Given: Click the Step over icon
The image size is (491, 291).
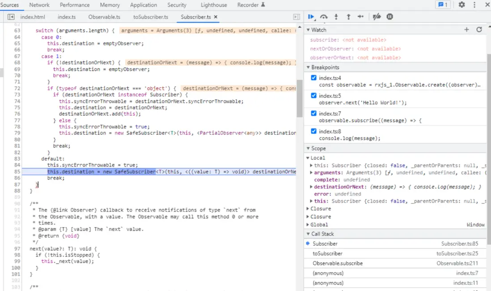Looking at the screenshot, I should (324, 17).
